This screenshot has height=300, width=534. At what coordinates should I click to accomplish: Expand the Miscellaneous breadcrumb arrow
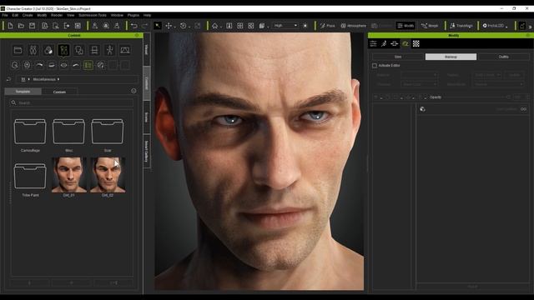58,79
